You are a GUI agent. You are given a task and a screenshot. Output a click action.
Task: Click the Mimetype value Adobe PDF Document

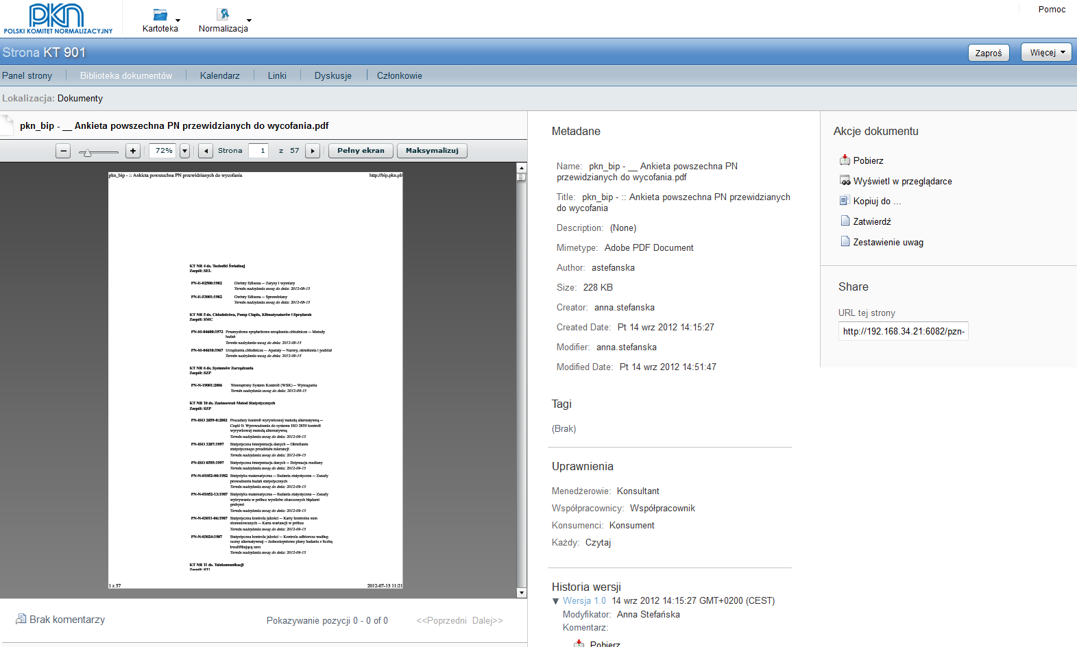[649, 248]
